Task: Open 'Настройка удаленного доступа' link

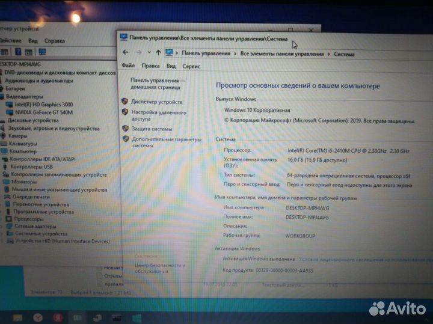Action: (x=159, y=115)
